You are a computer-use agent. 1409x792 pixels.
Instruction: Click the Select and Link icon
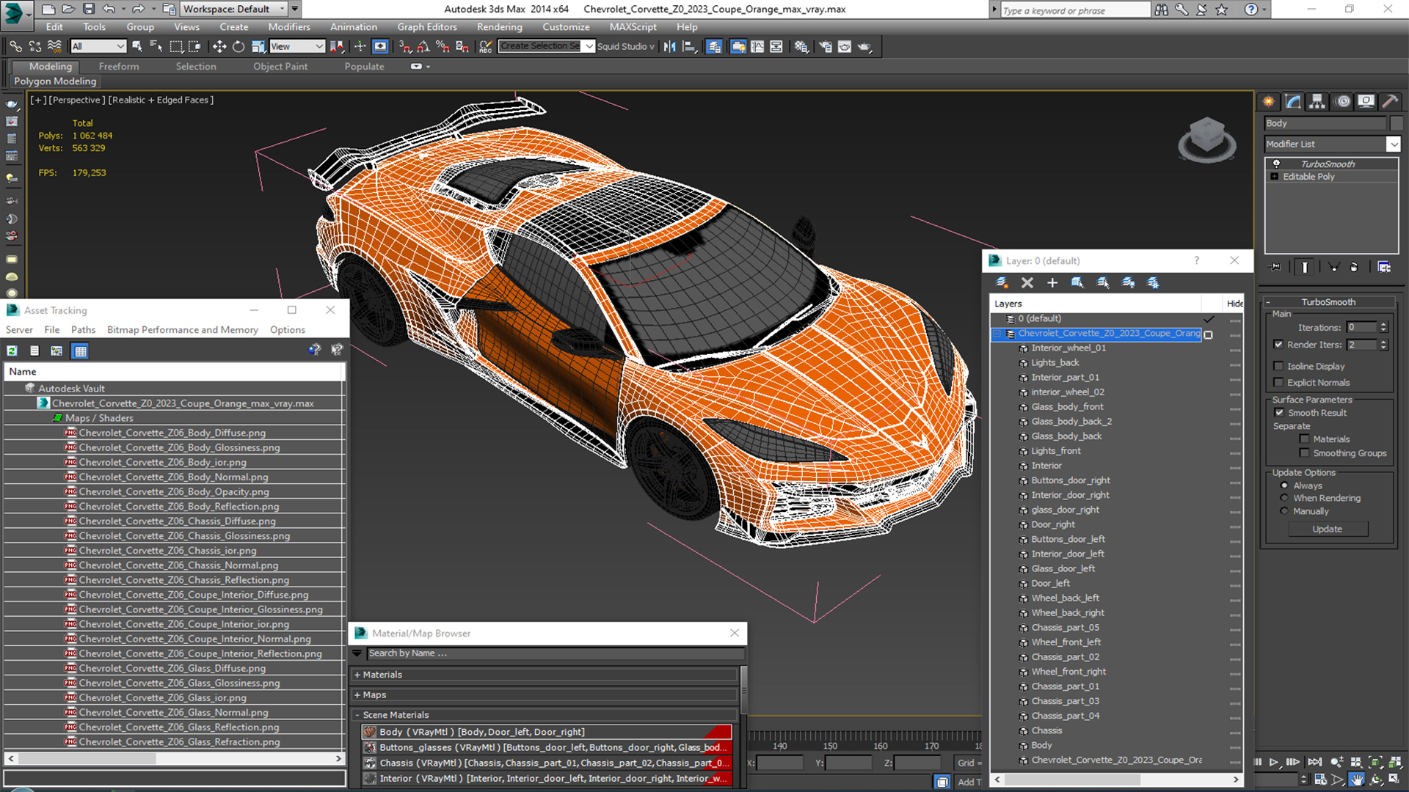coord(15,46)
